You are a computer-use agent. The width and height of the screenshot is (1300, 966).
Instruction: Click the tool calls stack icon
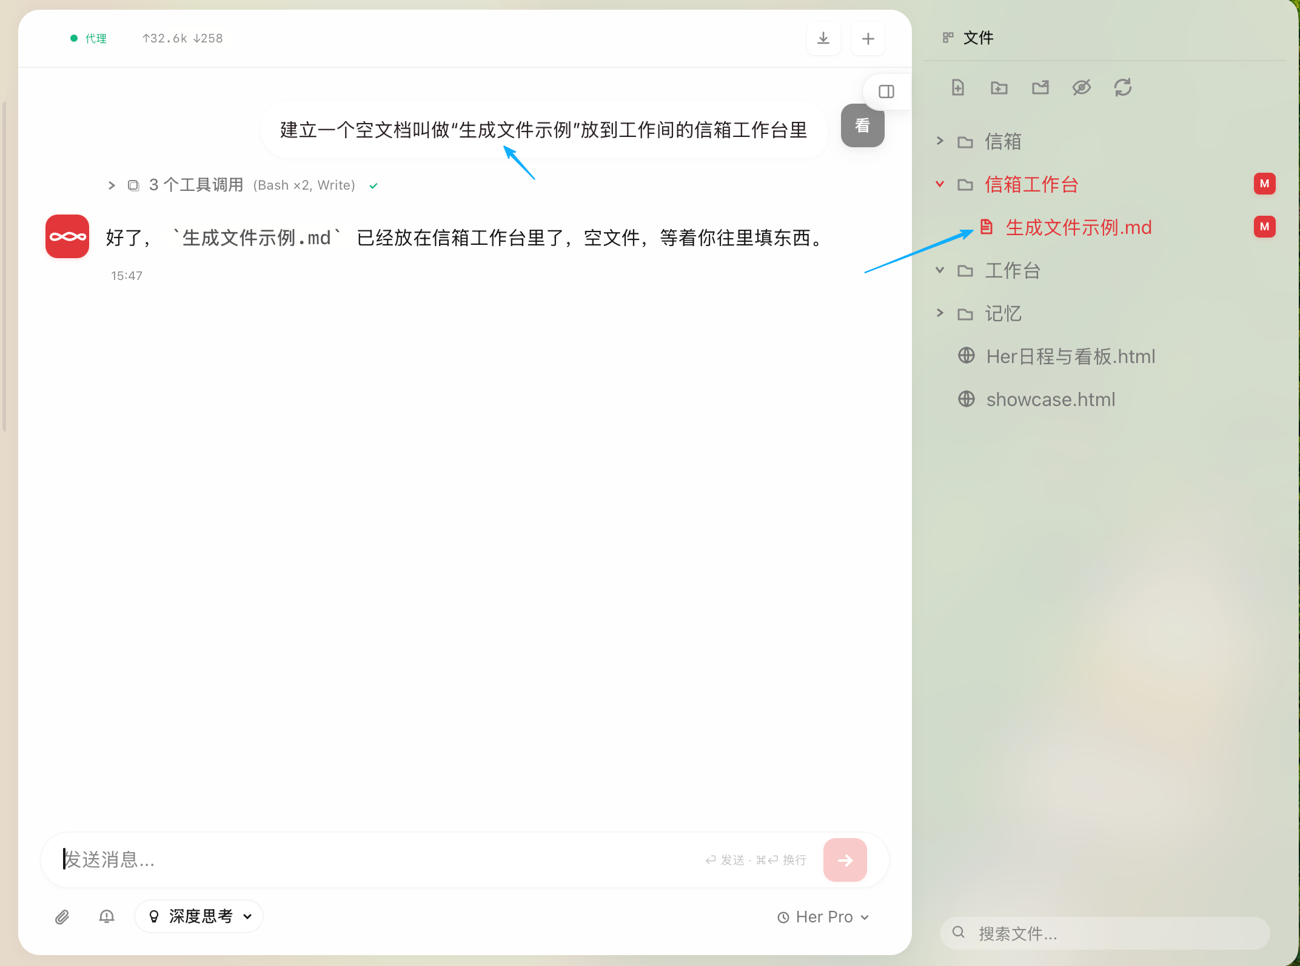(x=133, y=185)
